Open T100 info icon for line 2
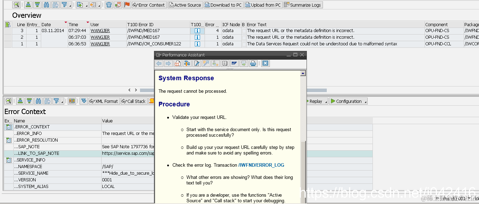The width and height of the screenshot is (479, 204). coord(197,37)
